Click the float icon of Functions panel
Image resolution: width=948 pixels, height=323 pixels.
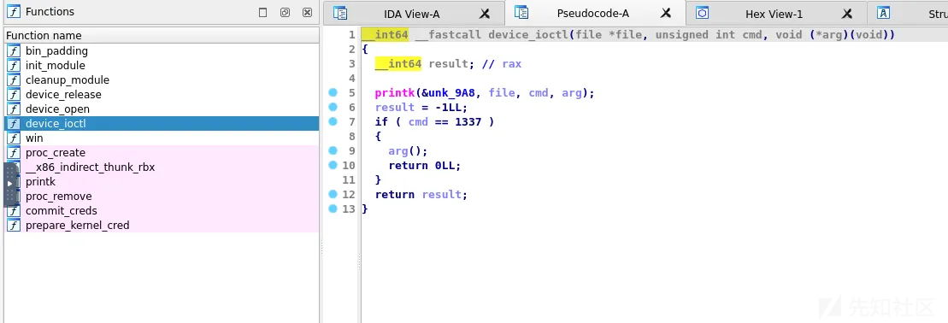coord(285,12)
